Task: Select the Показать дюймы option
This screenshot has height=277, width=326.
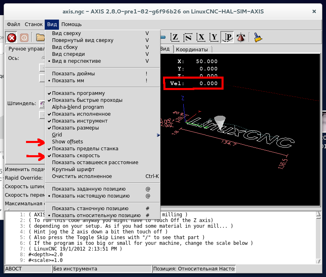Action: pos(103,74)
